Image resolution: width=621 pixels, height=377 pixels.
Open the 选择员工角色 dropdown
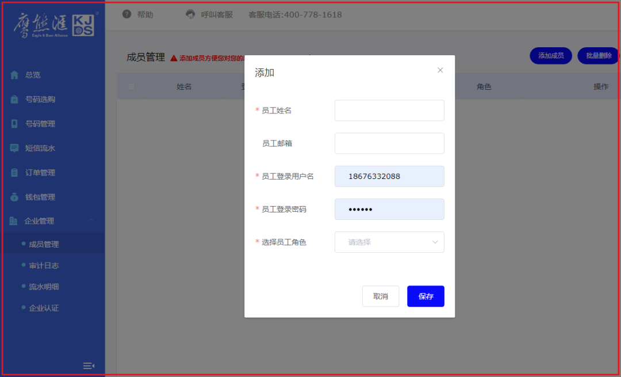(389, 242)
